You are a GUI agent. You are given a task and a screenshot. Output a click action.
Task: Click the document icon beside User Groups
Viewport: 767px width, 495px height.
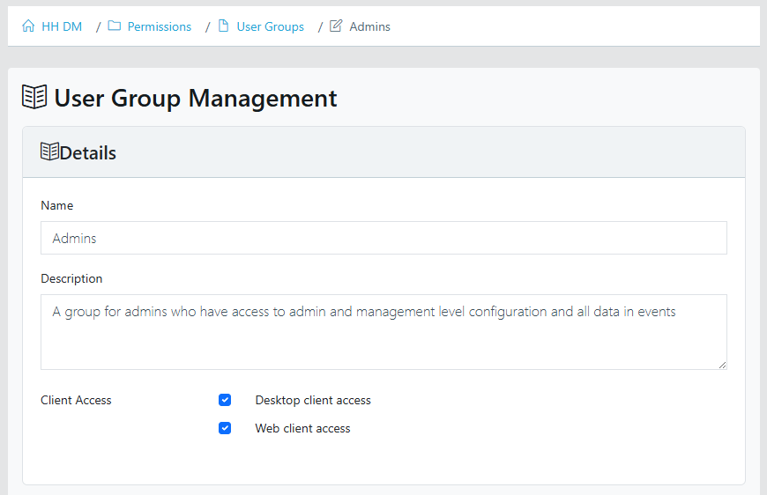224,26
